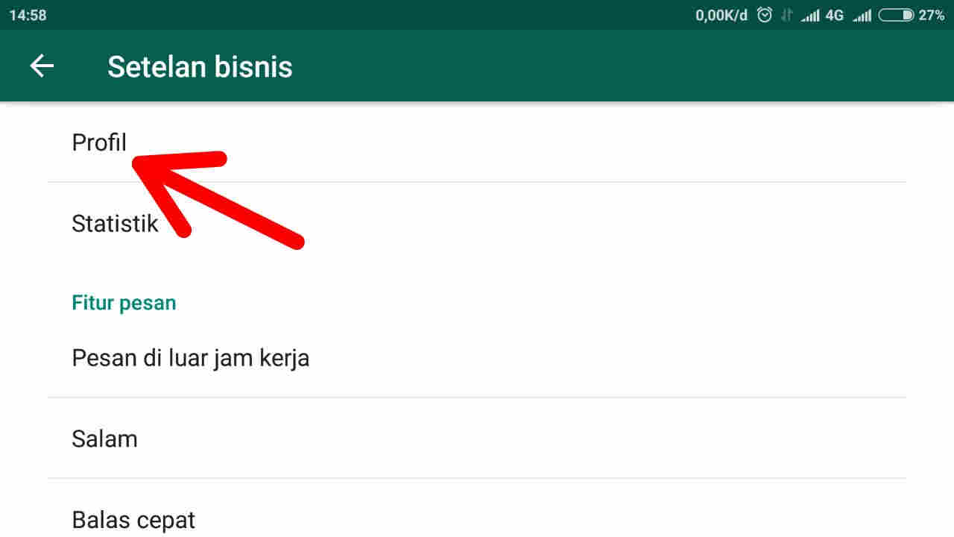The height and width of the screenshot is (537, 954).
Task: Tap the 4G network indicator
Action: click(x=835, y=15)
